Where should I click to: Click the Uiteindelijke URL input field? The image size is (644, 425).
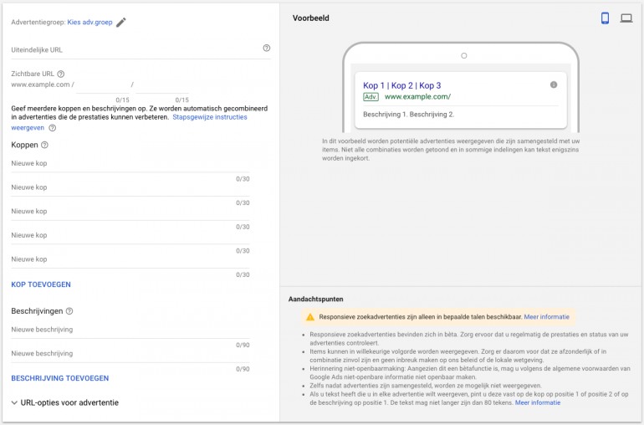coord(134,50)
